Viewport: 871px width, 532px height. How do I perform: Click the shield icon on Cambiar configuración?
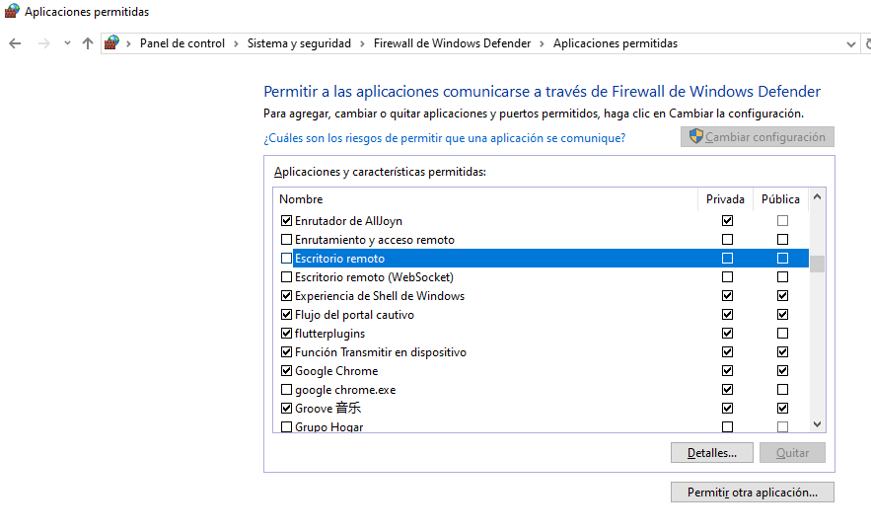[x=695, y=137]
